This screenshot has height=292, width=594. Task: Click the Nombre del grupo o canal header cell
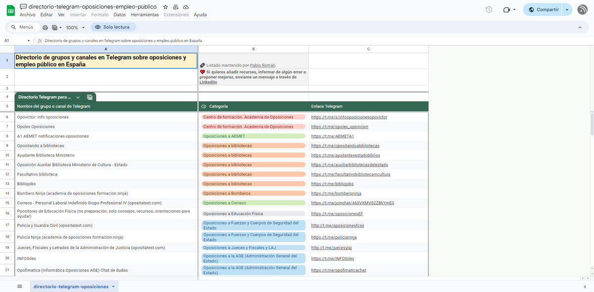click(x=106, y=106)
